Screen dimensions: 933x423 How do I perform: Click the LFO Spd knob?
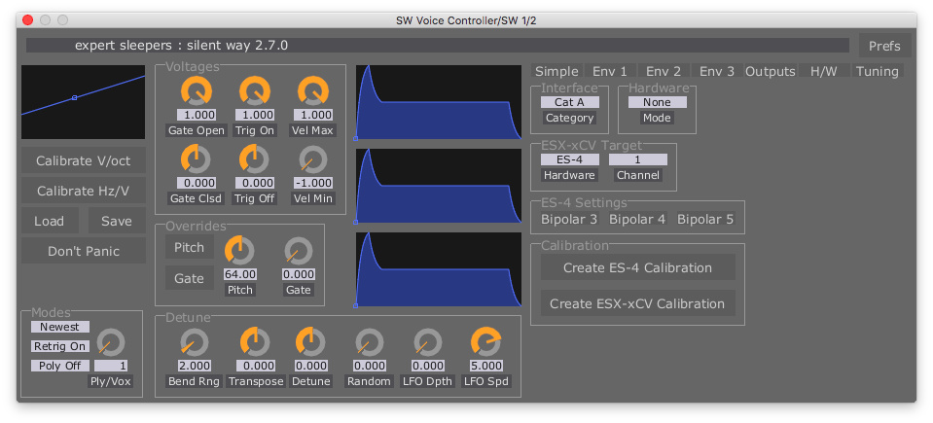[484, 341]
